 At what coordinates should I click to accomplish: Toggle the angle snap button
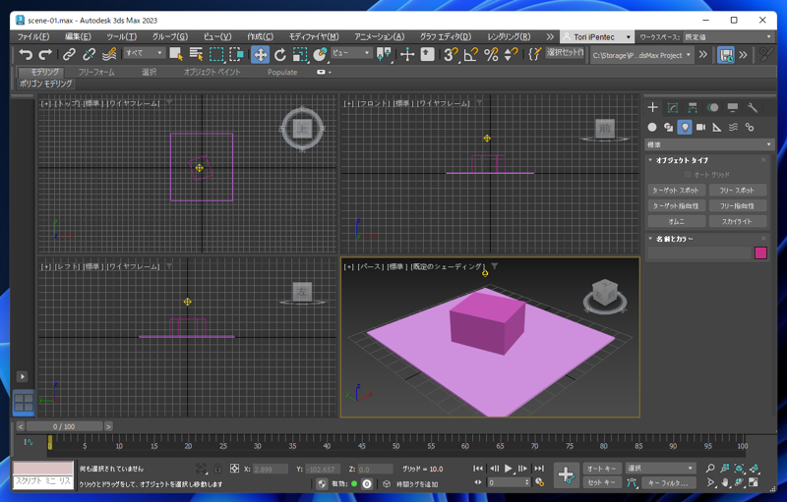(x=470, y=55)
